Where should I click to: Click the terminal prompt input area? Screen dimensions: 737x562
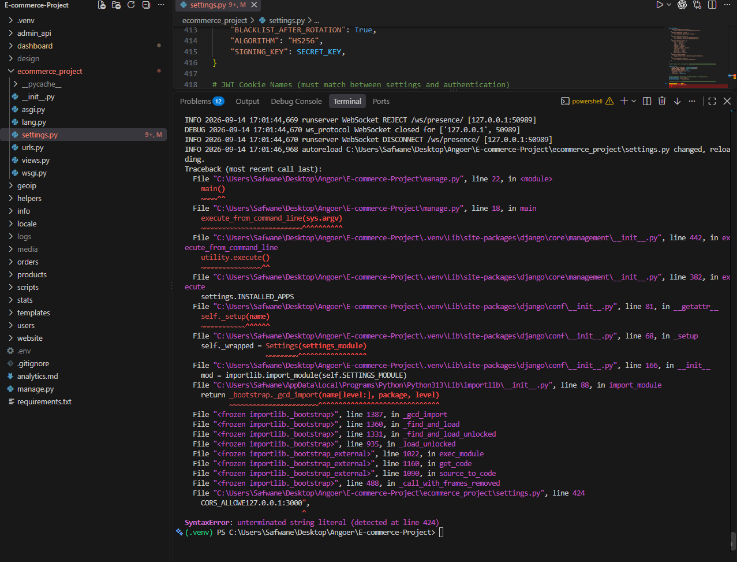point(442,532)
